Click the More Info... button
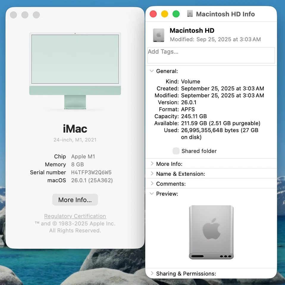This screenshot has height=285, width=285. [75, 199]
